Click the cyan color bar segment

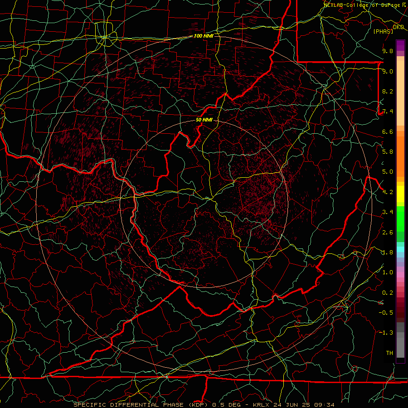pos(400,249)
